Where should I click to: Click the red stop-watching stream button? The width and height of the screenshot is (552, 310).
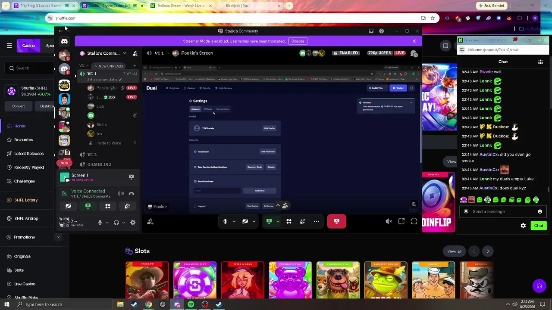[x=336, y=221]
